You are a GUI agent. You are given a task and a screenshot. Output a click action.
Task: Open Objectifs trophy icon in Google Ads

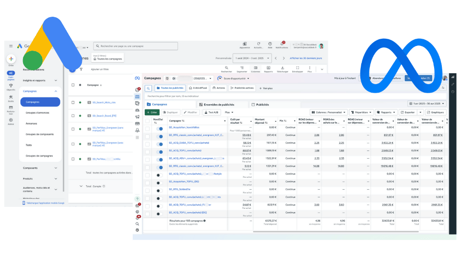point(11,86)
